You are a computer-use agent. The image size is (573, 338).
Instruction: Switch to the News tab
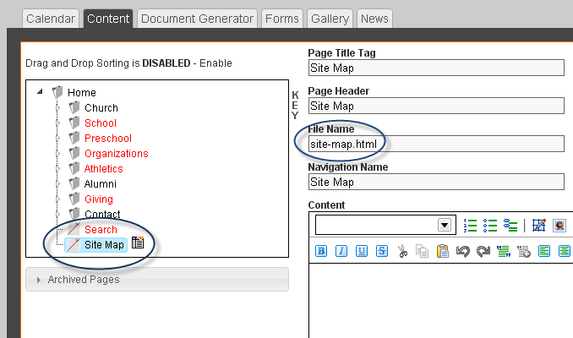click(374, 19)
